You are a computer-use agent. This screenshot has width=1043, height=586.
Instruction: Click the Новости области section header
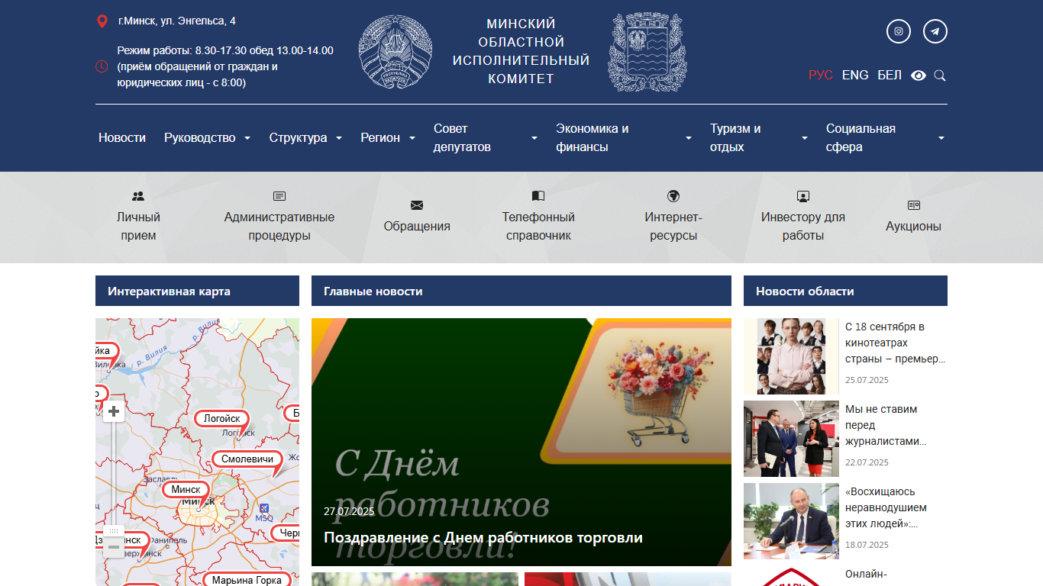coord(845,291)
